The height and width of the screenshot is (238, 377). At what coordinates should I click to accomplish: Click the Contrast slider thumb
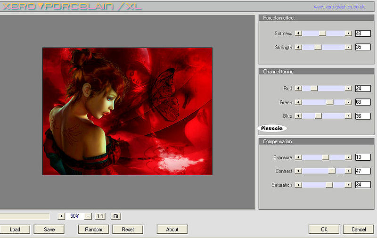(x=332, y=171)
